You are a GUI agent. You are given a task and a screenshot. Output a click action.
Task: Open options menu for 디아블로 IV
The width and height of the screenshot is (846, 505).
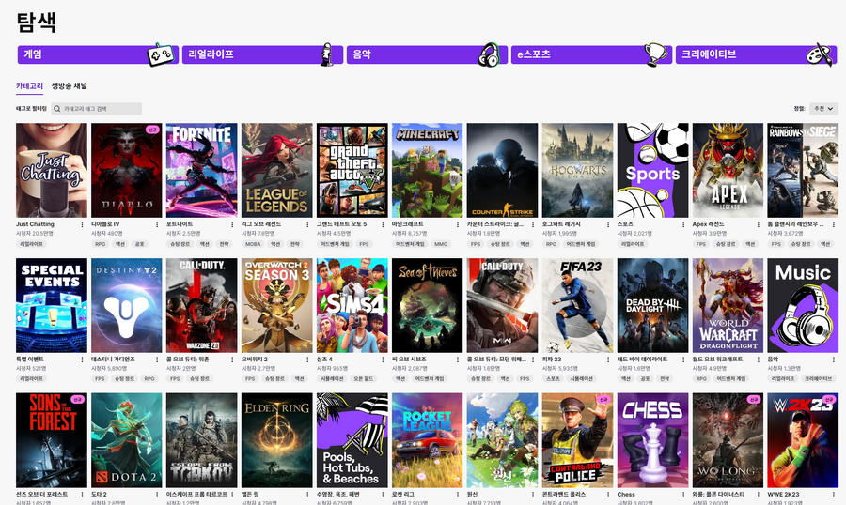(158, 224)
